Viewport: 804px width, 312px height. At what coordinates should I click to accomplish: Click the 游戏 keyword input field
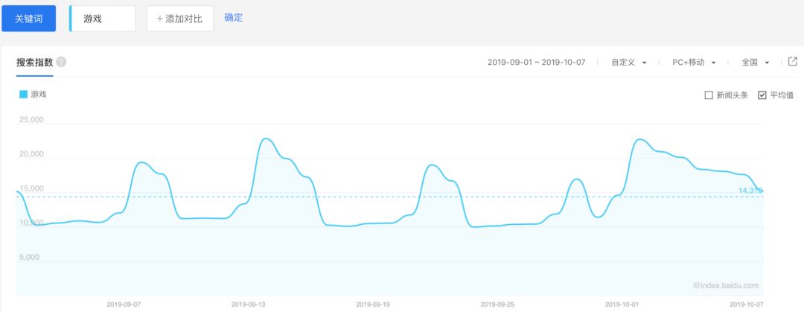[x=103, y=19]
